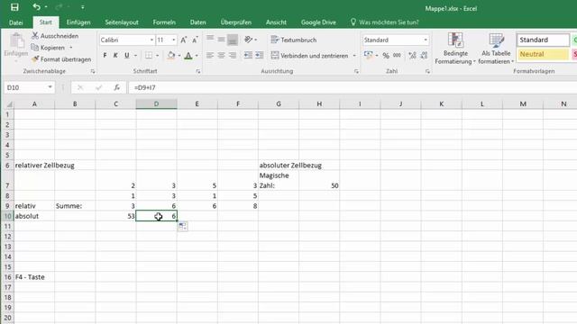Expand the borders dropdown arrow
Viewport: 577px width, 324px height.
[157, 56]
